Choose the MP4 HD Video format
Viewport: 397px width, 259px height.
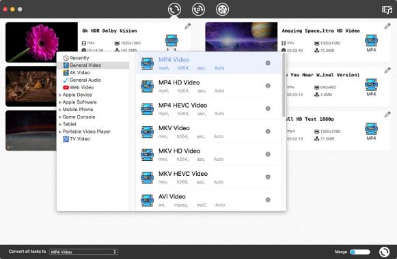click(208, 86)
